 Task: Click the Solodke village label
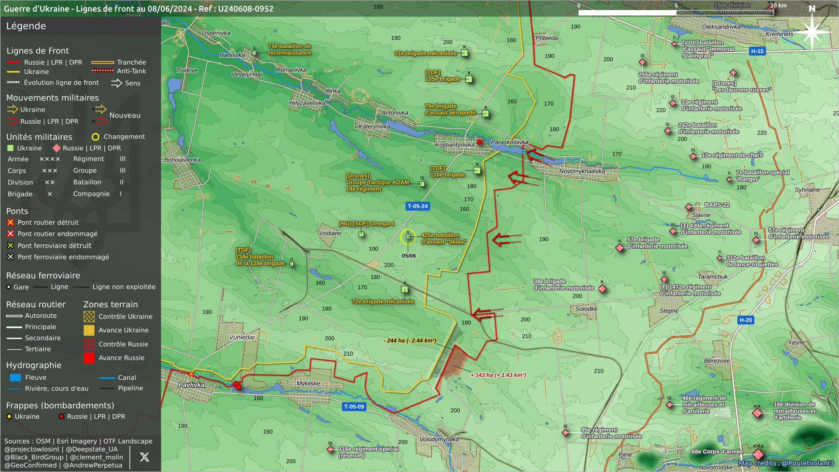[586, 309]
